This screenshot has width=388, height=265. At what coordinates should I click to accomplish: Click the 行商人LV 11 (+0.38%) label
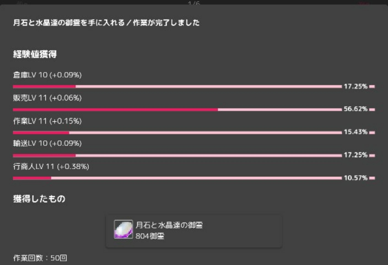(51, 167)
